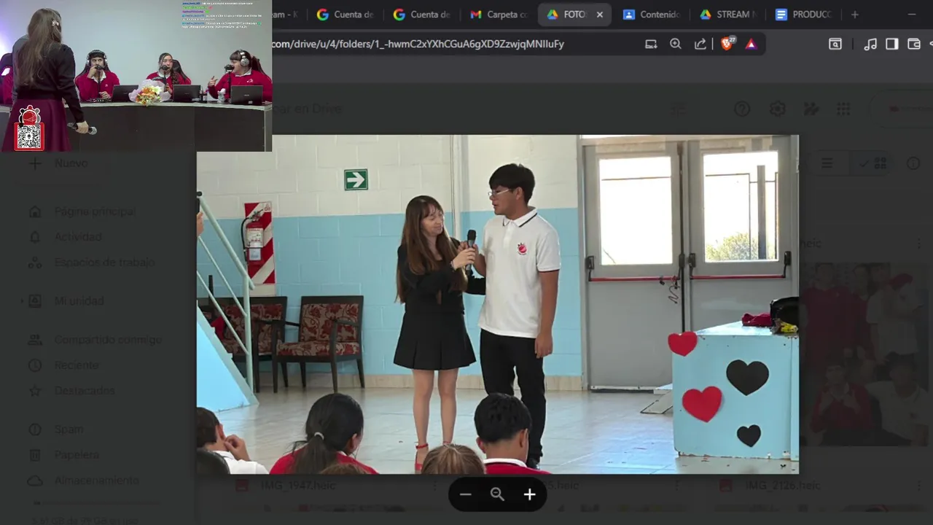Open Drive settings gear icon
Image resolution: width=933 pixels, height=525 pixels.
click(x=778, y=109)
